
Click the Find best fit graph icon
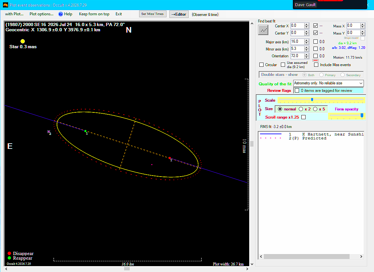point(263,30)
